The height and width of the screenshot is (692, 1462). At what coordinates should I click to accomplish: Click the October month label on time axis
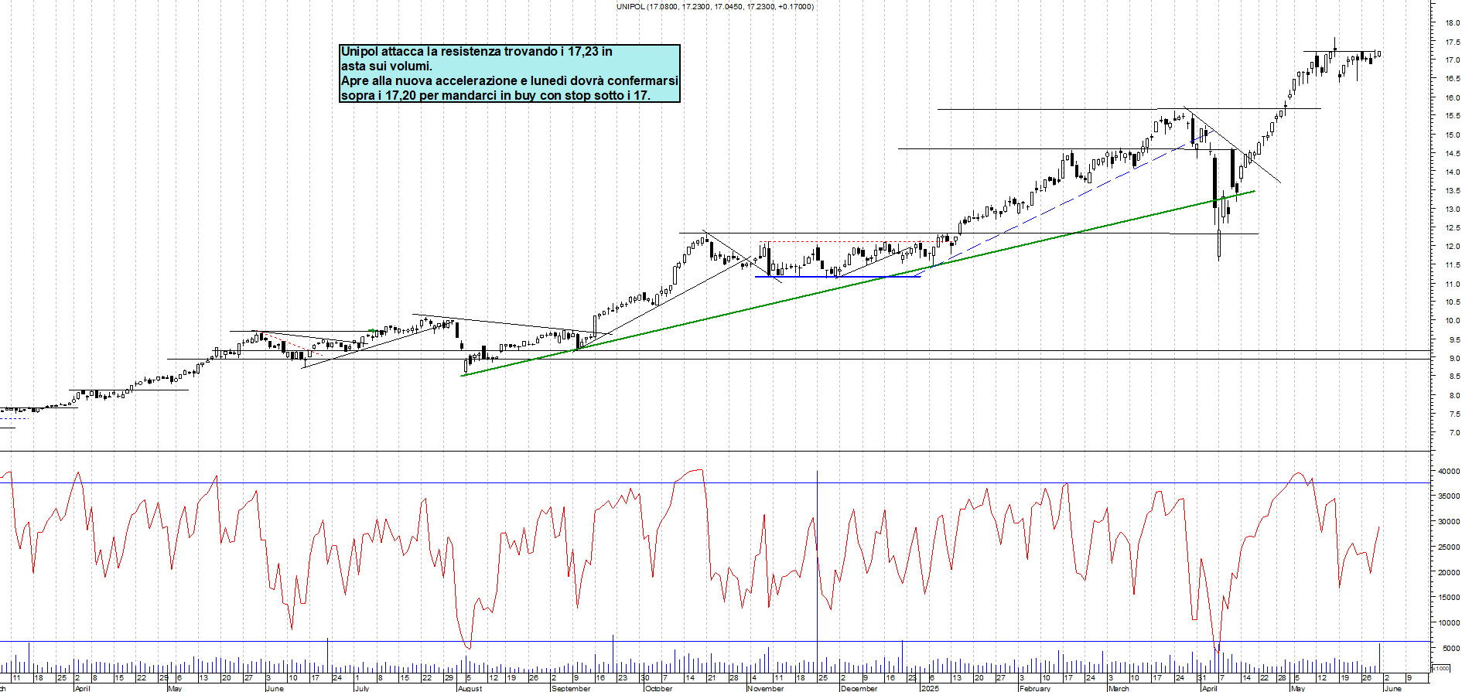[x=659, y=688]
